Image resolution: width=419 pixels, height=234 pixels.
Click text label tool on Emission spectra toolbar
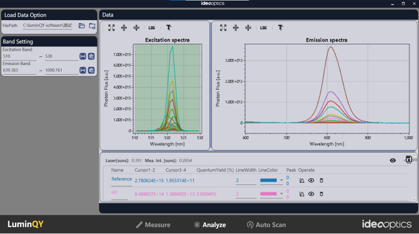click(280, 28)
